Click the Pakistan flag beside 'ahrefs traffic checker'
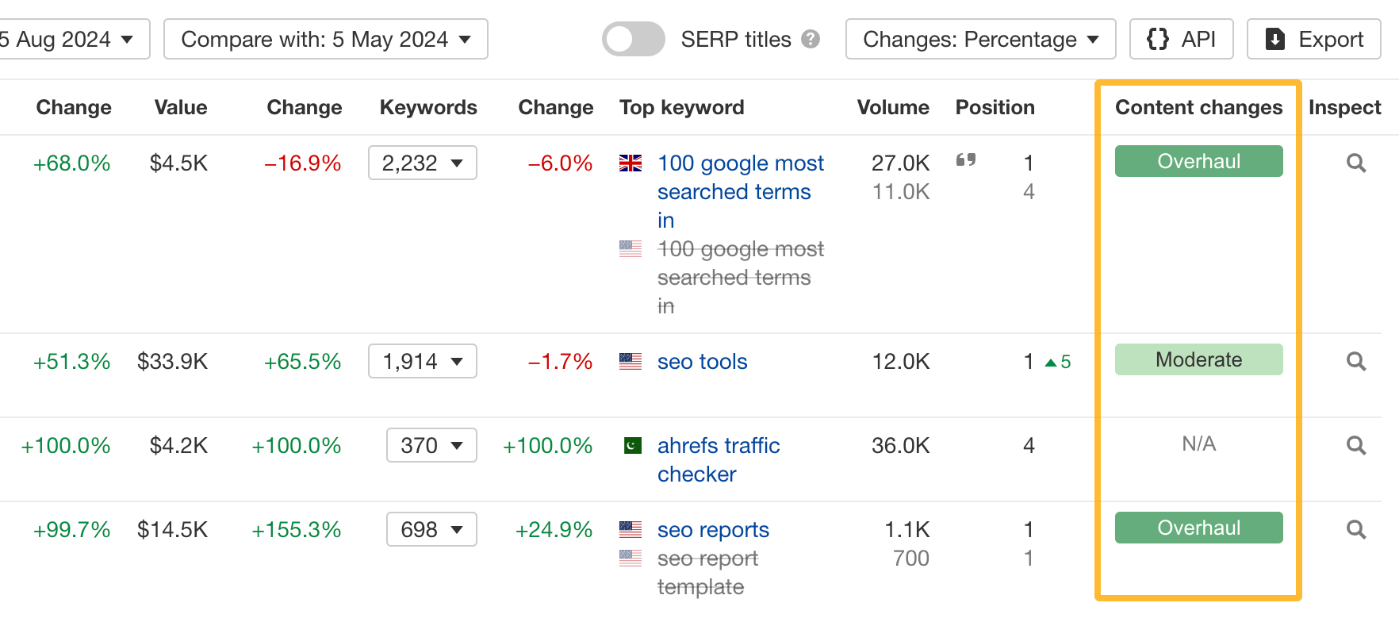The width and height of the screenshot is (1399, 622). pyautogui.click(x=632, y=446)
